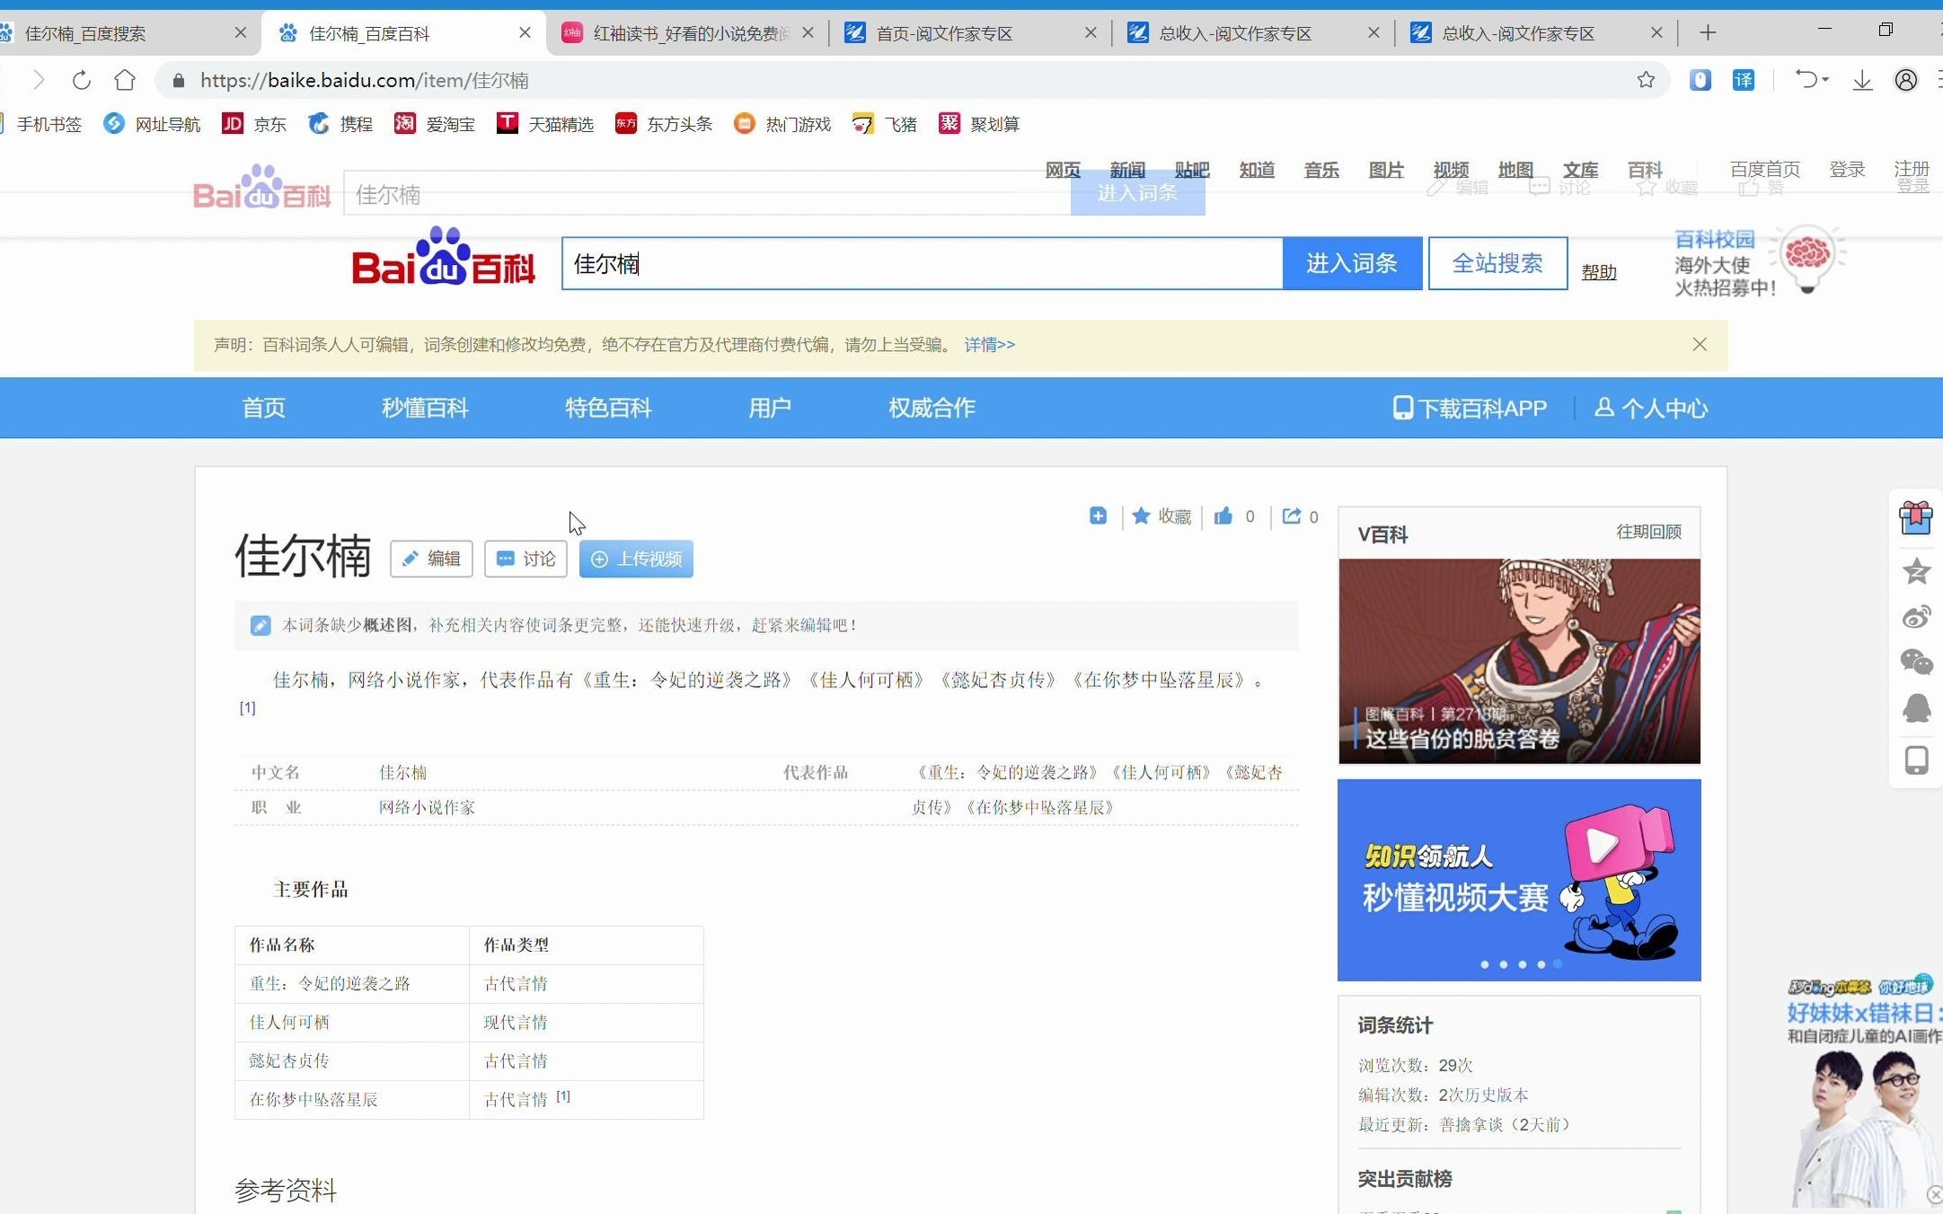
Task: Click the browser address bar URL
Action: 365,80
